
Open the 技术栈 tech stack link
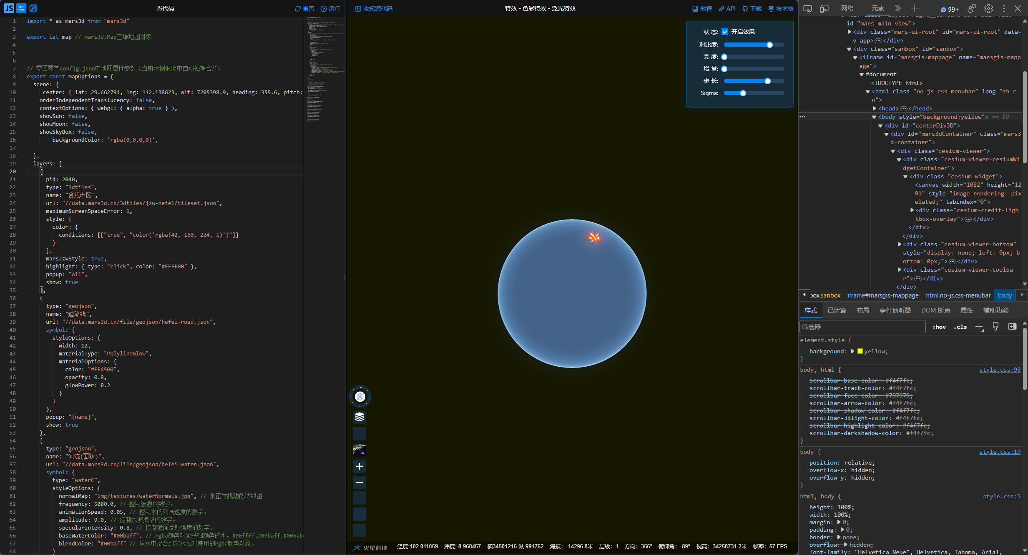click(781, 9)
